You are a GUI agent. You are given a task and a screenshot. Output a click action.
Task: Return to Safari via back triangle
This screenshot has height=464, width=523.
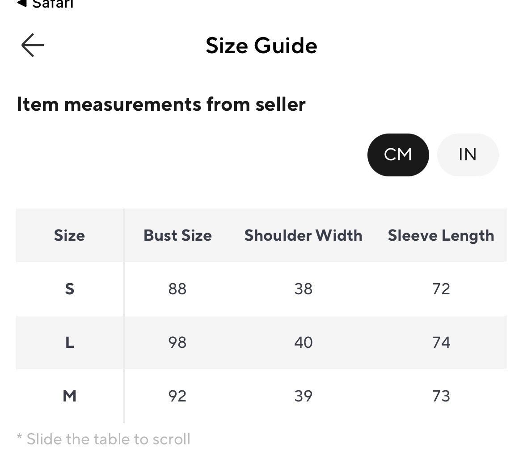click(x=22, y=3)
